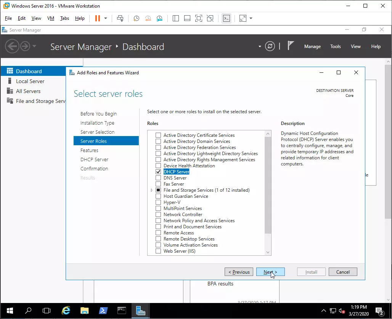Switch to VMware Unity mode
This screenshot has width=392, height=319.
210,18
